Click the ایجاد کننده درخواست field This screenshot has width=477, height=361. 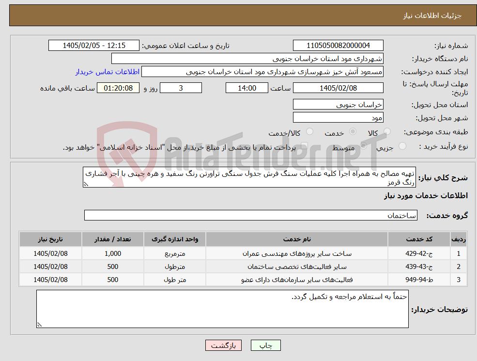coord(262,72)
